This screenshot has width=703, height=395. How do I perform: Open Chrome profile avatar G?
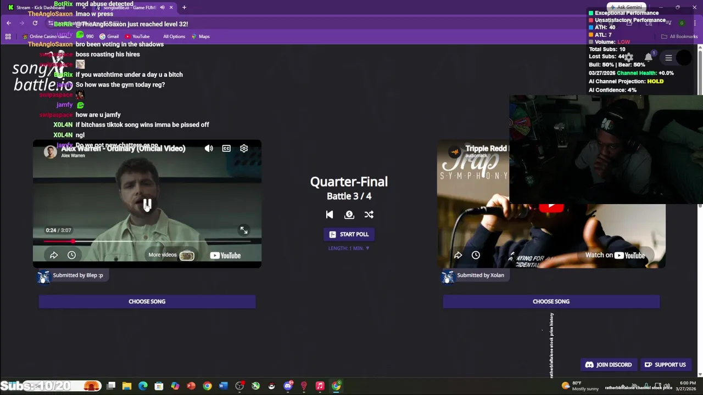click(682, 23)
